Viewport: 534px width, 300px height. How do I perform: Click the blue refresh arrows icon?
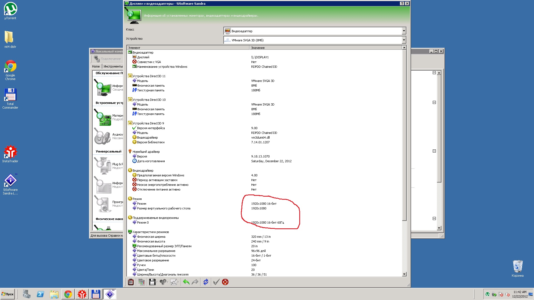(x=206, y=282)
